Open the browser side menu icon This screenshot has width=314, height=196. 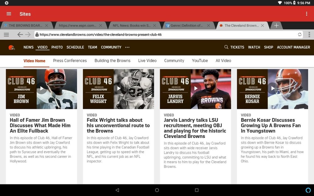click(6, 34)
